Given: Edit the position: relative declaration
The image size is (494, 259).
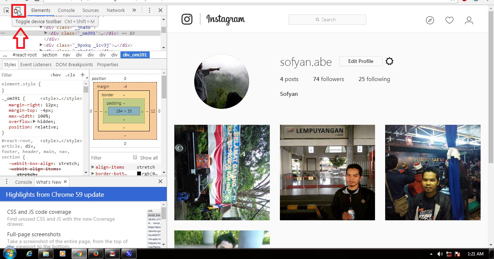Looking at the screenshot, I should pyautogui.click(x=33, y=127).
